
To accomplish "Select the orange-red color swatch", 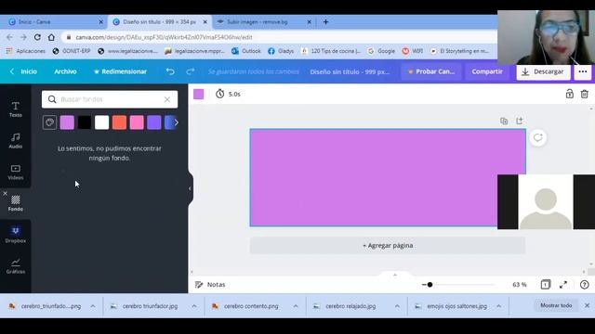I will point(119,122).
